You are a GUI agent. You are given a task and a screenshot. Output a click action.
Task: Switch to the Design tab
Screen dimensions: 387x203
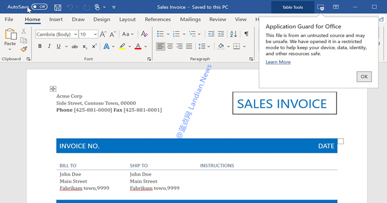(x=102, y=19)
